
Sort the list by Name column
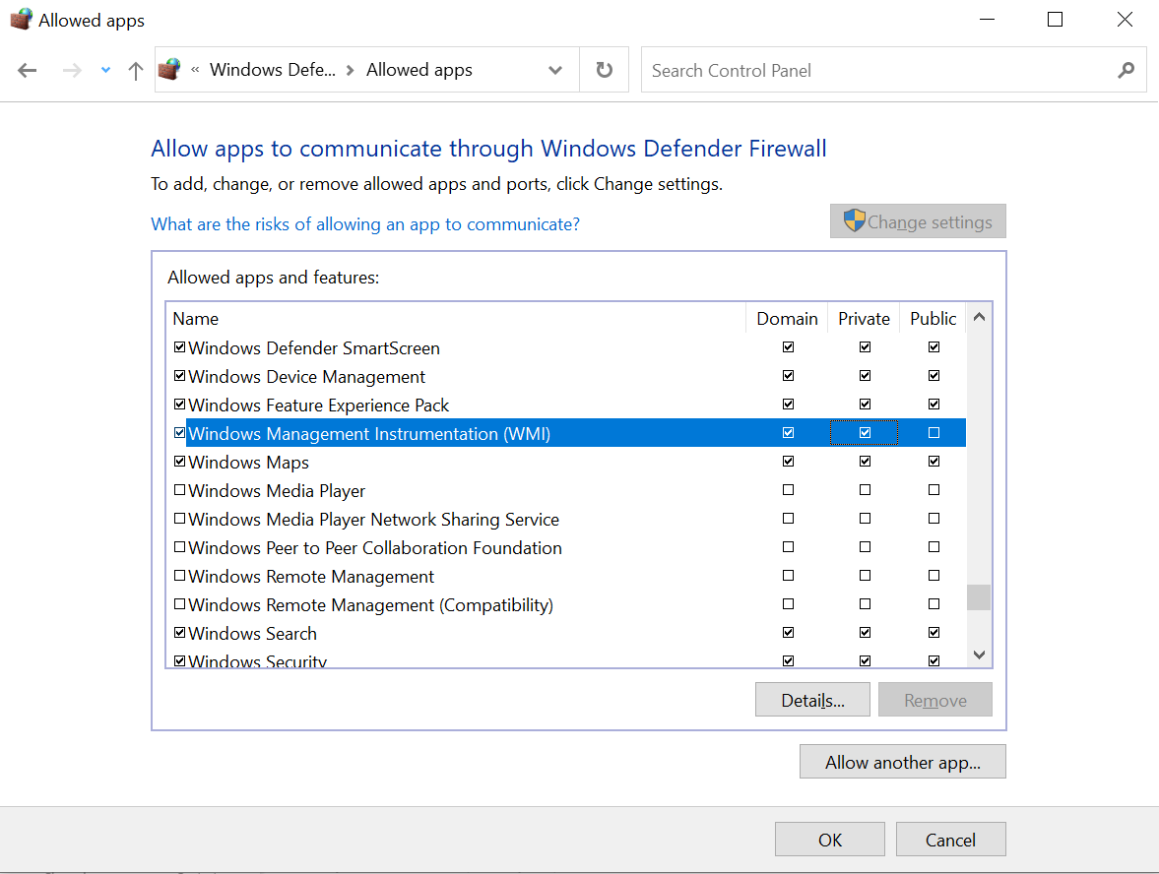[455, 319]
